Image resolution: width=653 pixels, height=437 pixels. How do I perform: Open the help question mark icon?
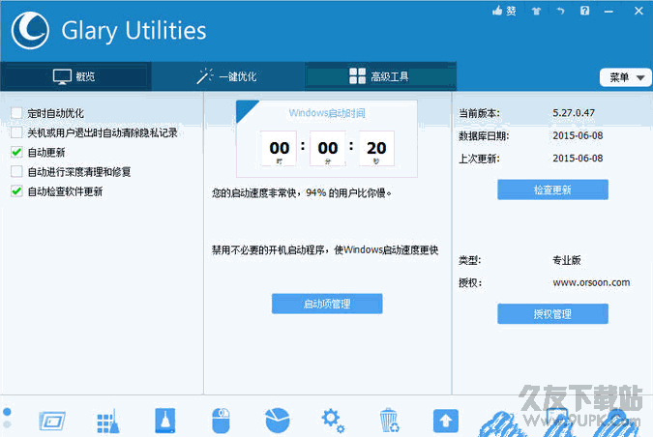(x=584, y=11)
